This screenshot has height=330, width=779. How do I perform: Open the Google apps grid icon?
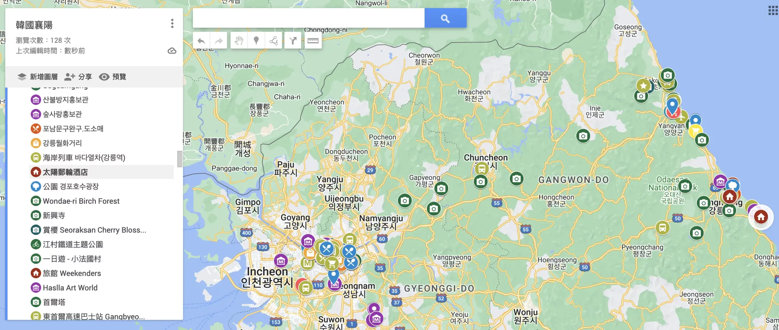773,11
